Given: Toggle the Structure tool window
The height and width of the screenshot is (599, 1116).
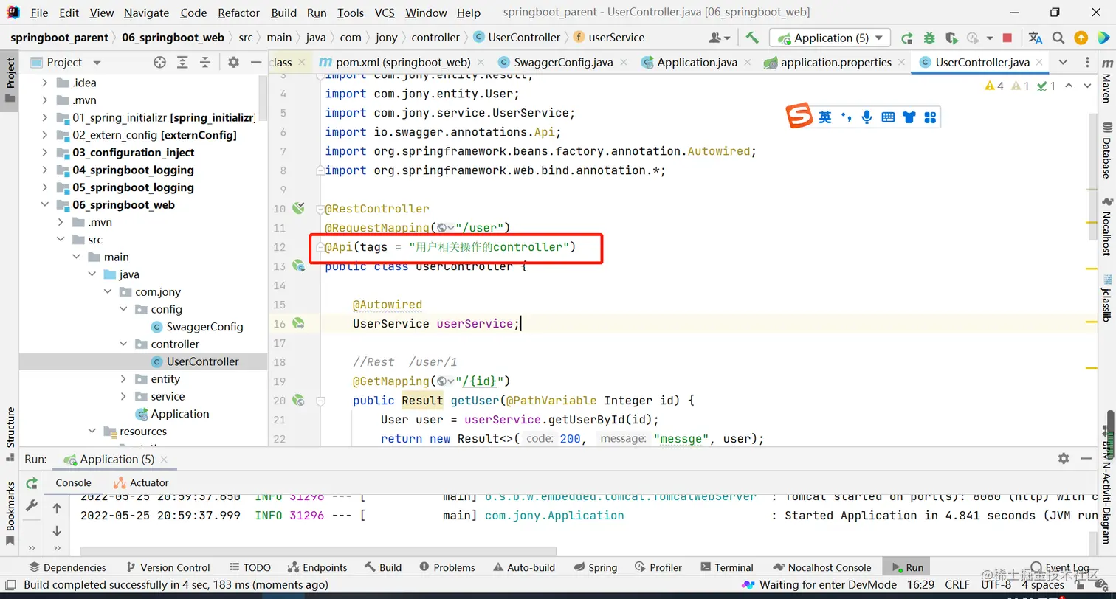Looking at the screenshot, I should (10, 434).
